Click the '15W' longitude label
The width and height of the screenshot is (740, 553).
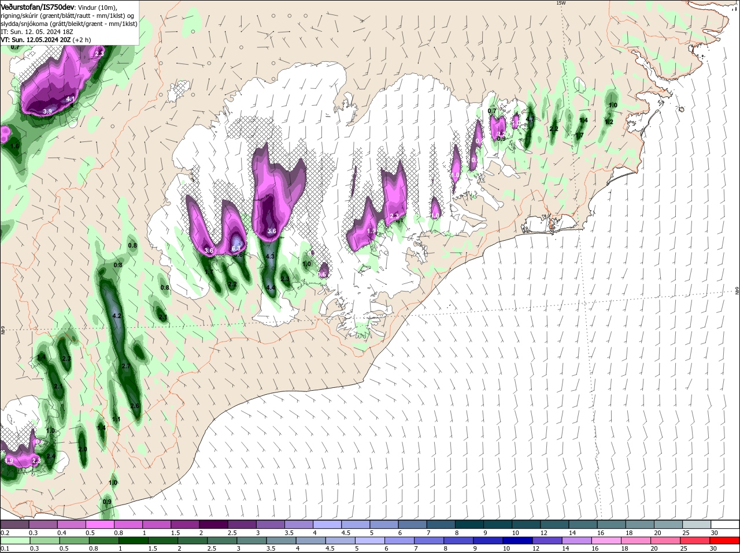560,3
